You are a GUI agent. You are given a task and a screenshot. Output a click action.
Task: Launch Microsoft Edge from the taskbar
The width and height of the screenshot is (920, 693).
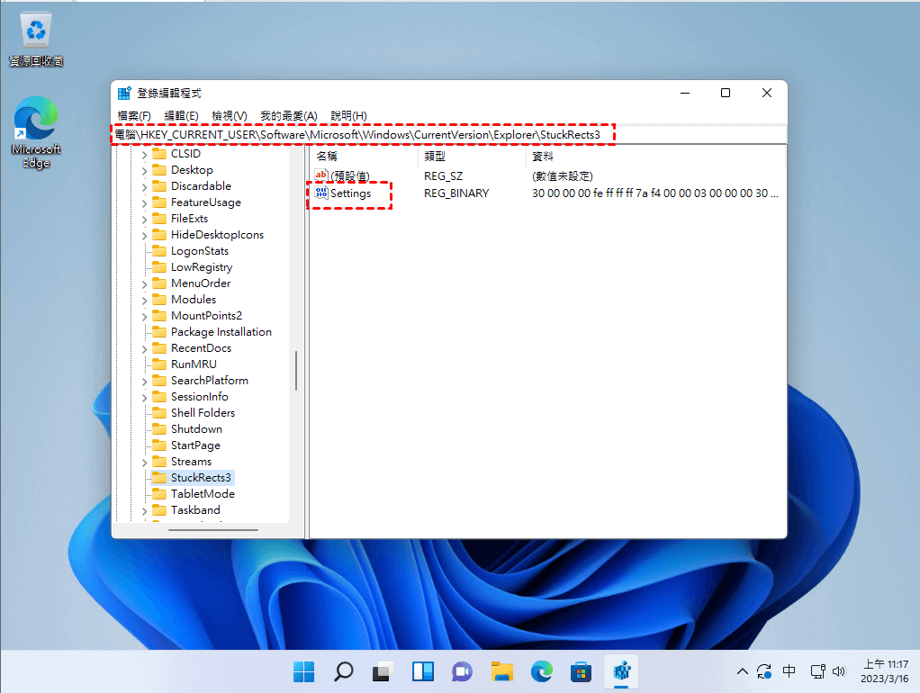(x=542, y=671)
